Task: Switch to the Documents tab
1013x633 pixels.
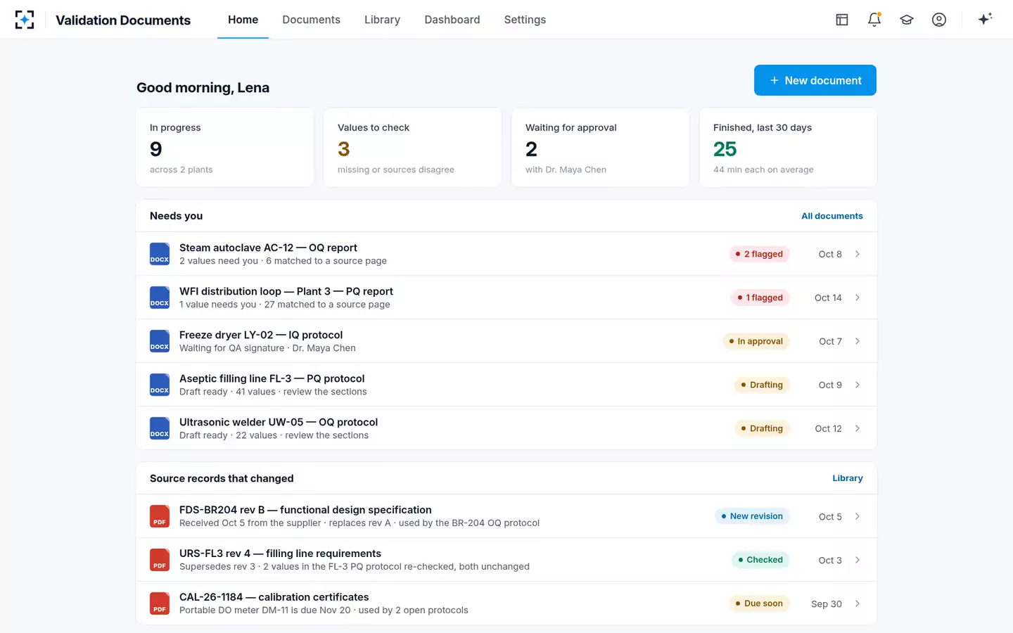Action: [311, 20]
